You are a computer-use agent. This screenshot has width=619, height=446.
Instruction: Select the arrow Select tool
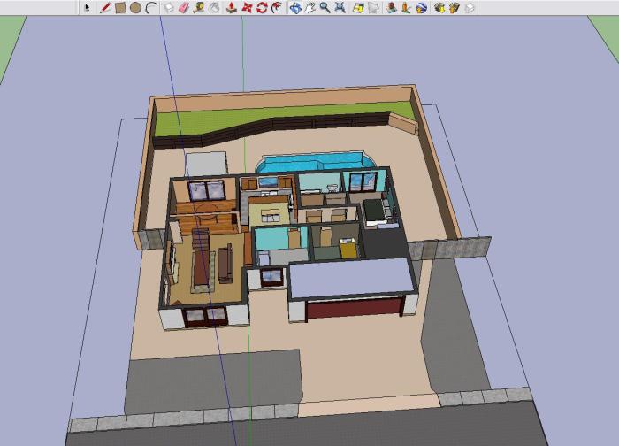tap(87, 7)
